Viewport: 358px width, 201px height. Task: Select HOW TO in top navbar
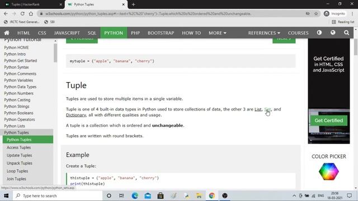click(x=191, y=33)
